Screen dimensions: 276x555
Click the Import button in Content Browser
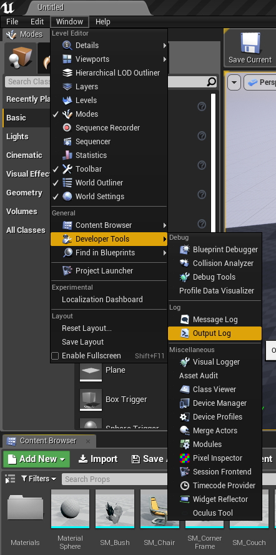(97, 459)
